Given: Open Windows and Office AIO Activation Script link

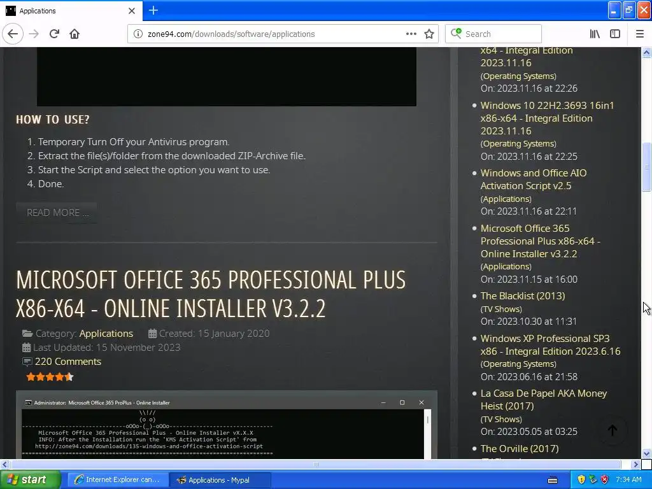Looking at the screenshot, I should coord(534,179).
